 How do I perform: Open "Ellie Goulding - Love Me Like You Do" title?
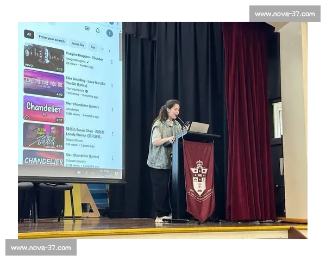pyautogui.click(x=86, y=80)
